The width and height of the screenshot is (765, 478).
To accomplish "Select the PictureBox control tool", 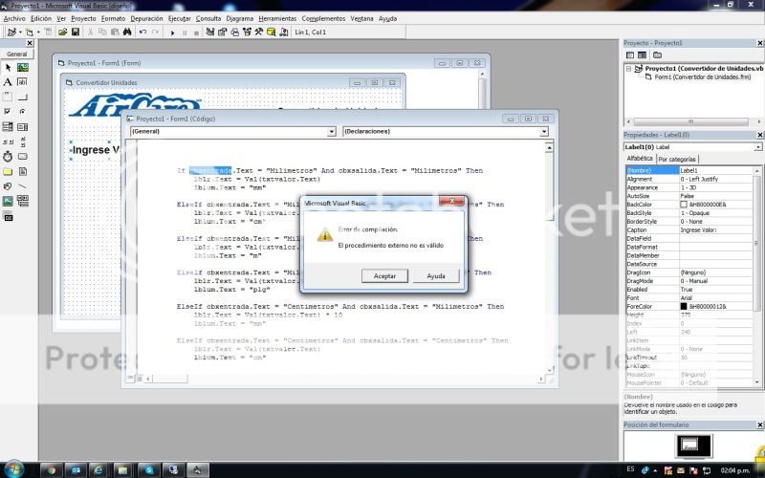I will tap(22, 67).
